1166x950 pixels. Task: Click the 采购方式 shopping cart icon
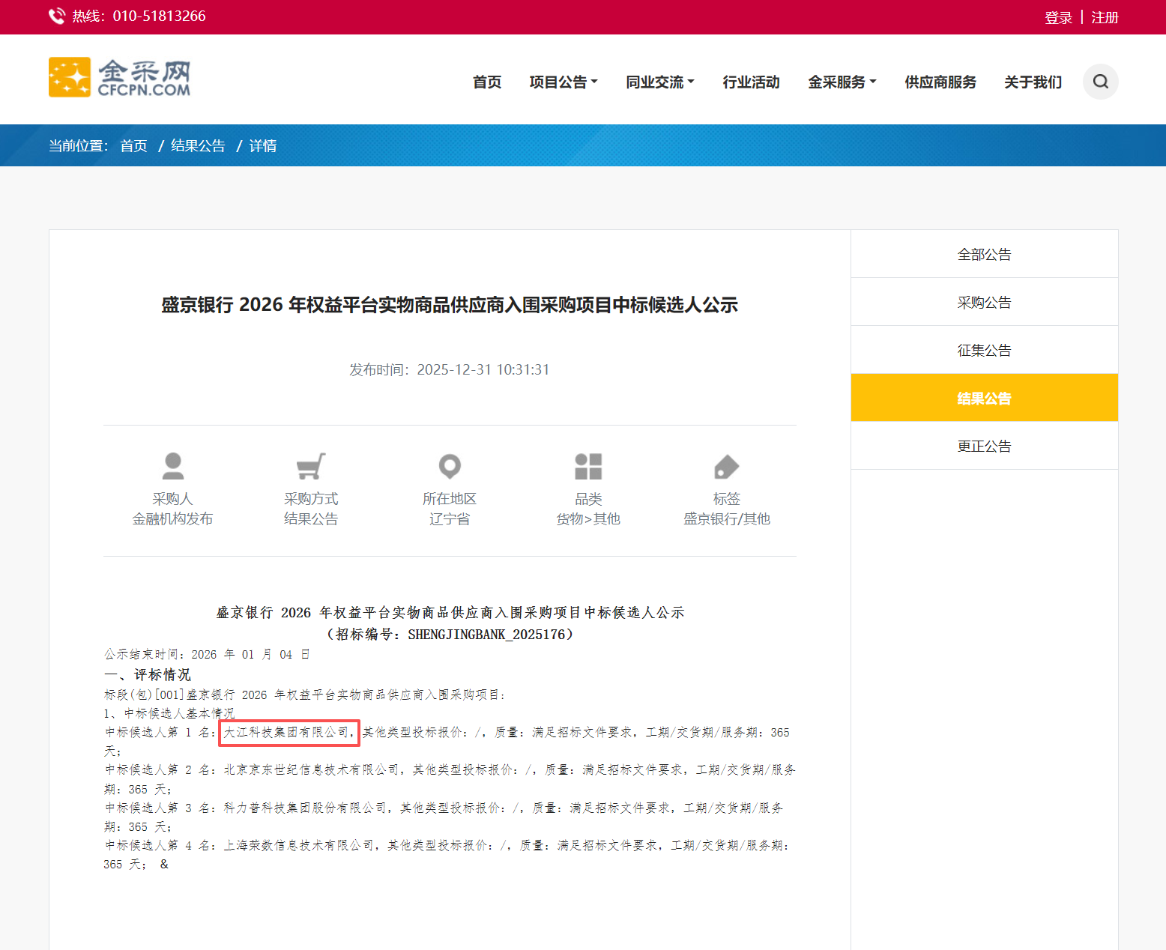pos(311,466)
